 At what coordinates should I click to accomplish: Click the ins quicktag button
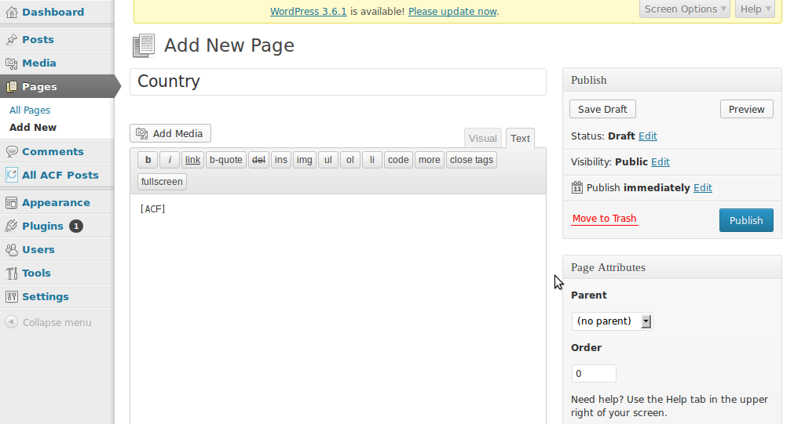coord(281,160)
